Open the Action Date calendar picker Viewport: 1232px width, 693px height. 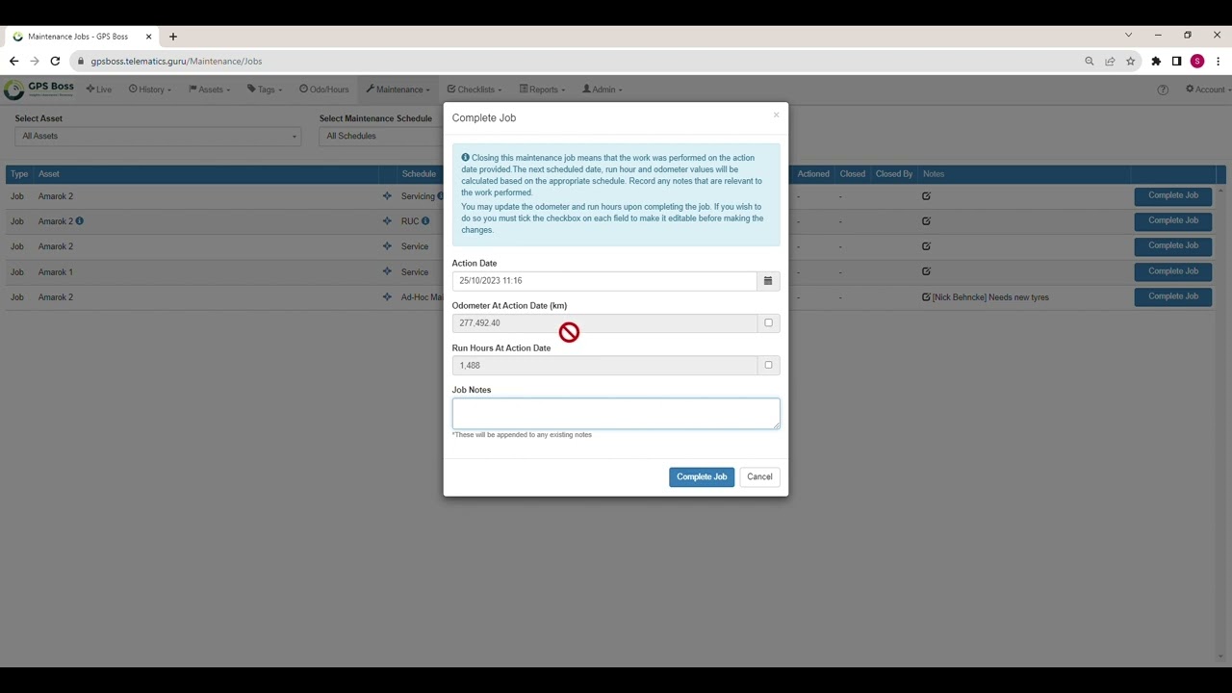[x=768, y=281]
